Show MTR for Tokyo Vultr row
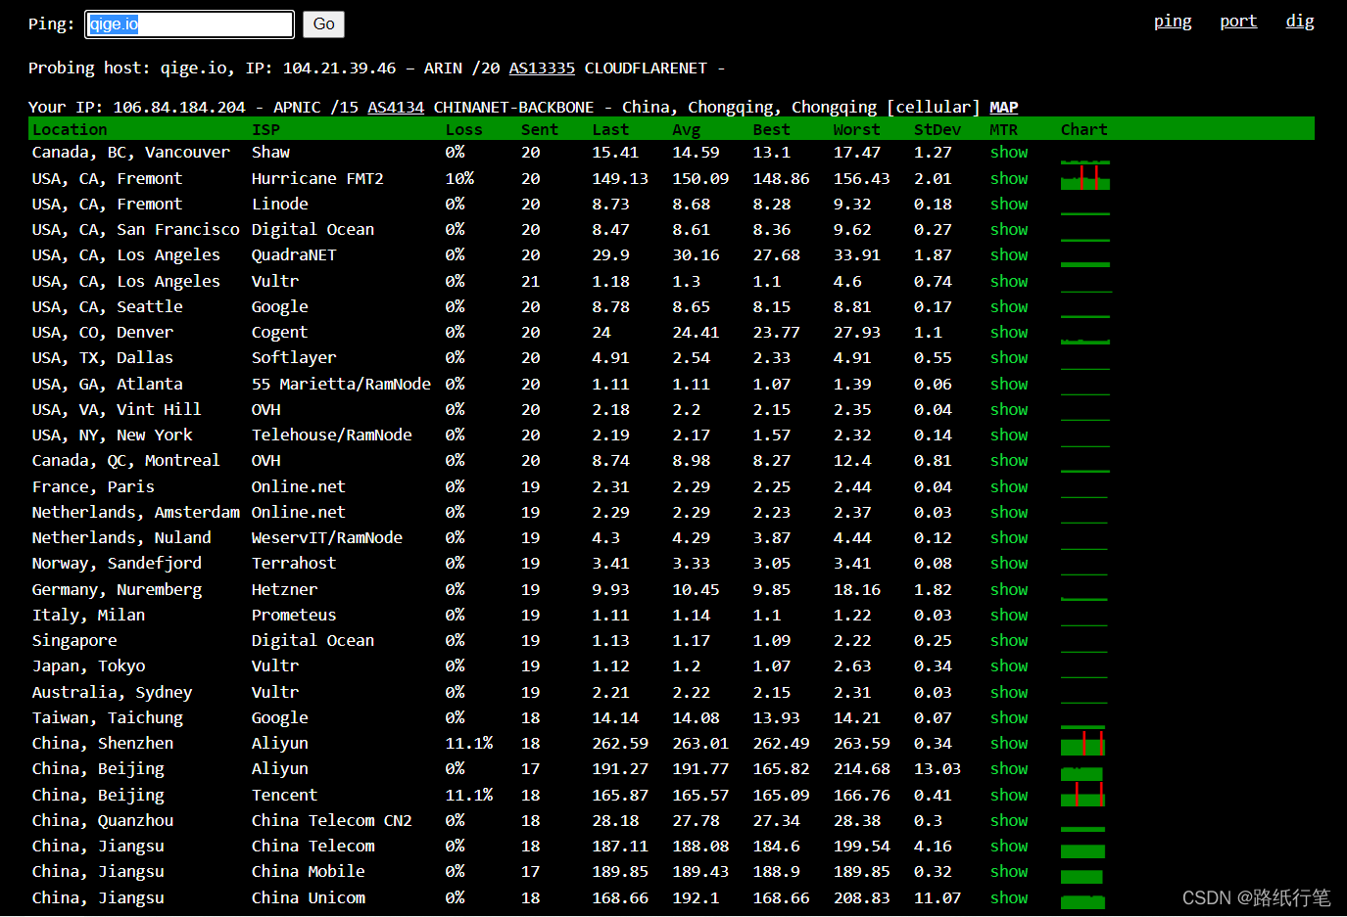1347x917 pixels. point(1008,666)
